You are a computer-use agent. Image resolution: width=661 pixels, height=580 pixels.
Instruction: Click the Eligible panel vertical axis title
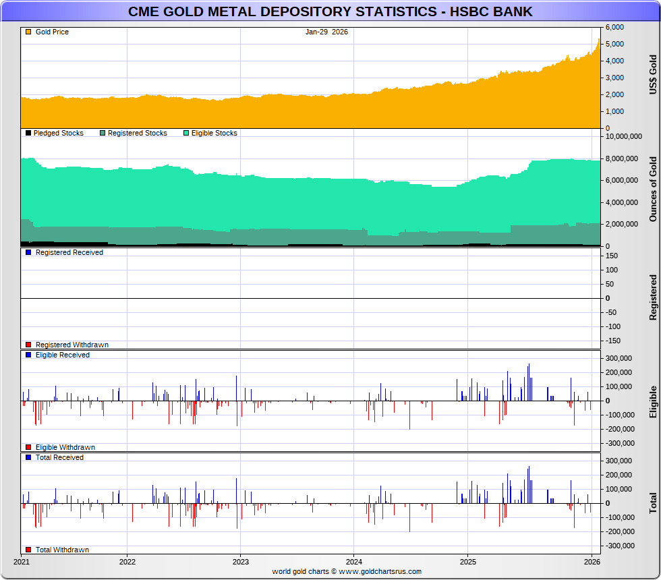pos(653,402)
